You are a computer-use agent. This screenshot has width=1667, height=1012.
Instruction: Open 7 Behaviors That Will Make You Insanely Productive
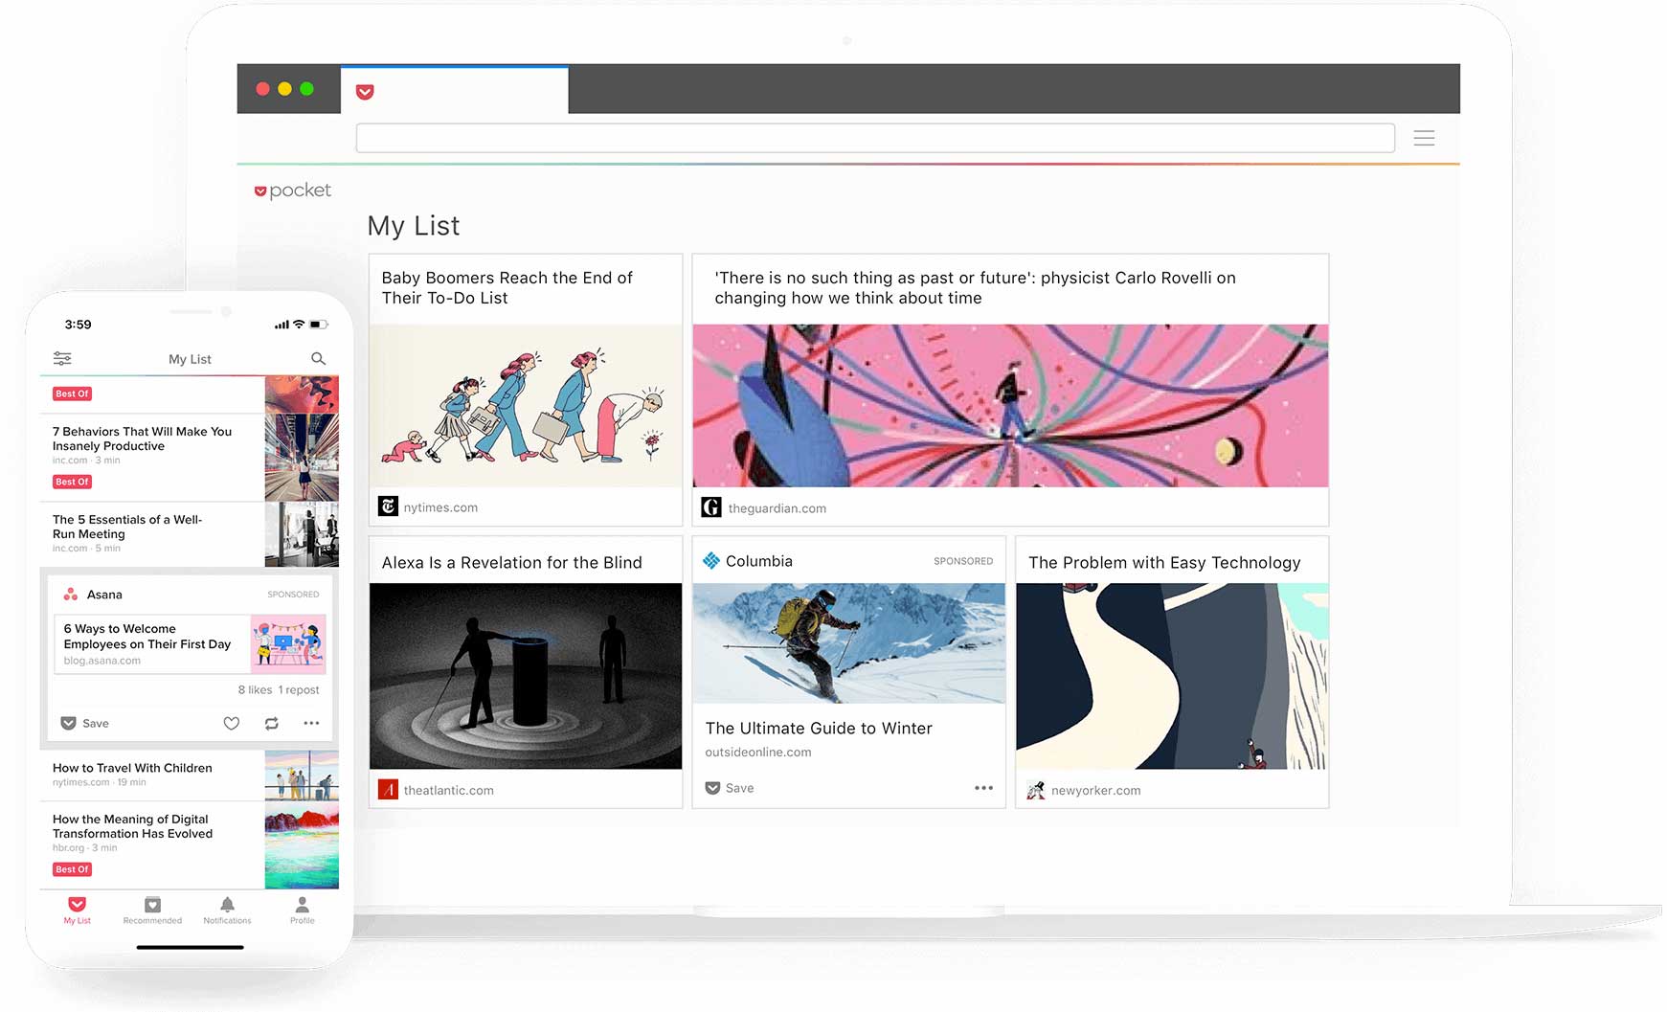[x=142, y=439]
